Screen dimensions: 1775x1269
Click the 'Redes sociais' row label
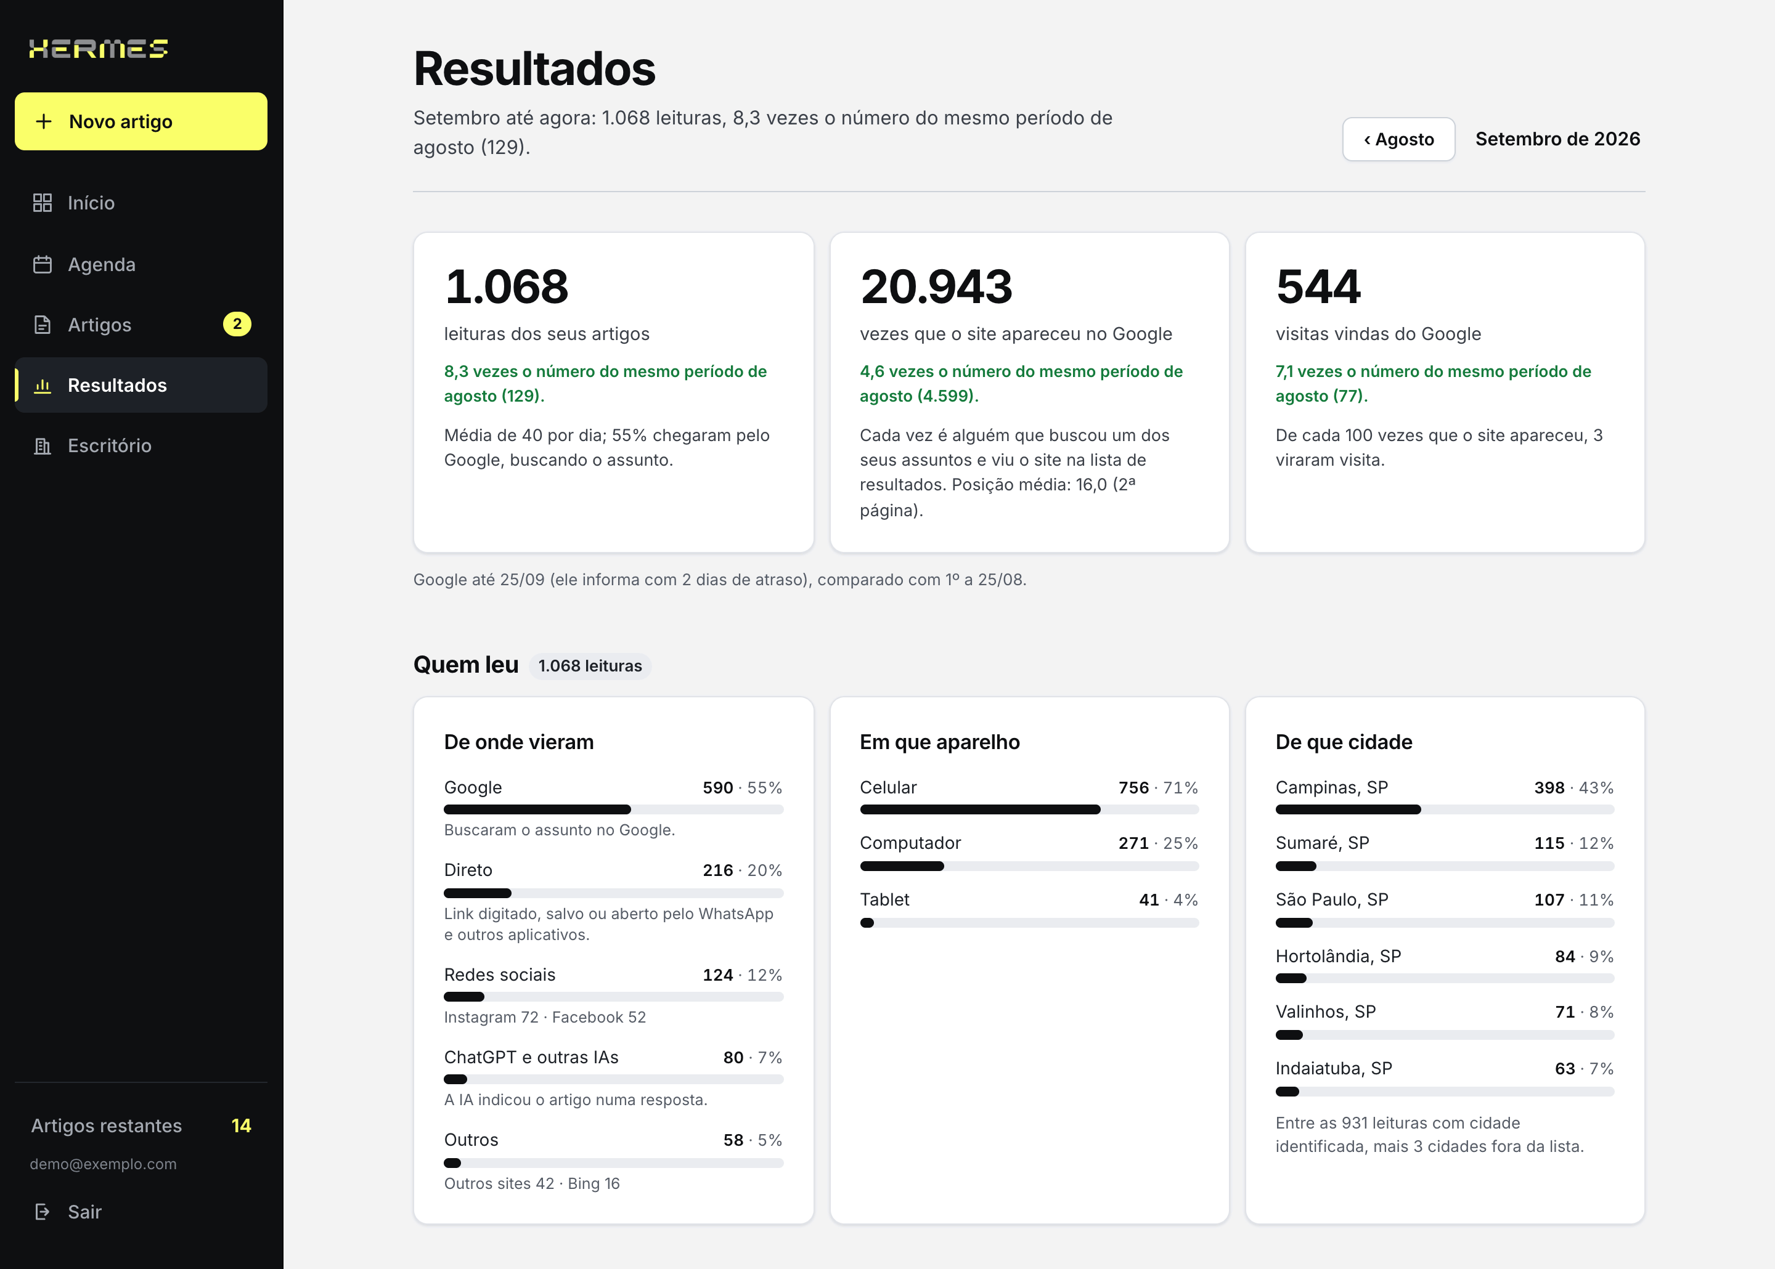coord(499,975)
